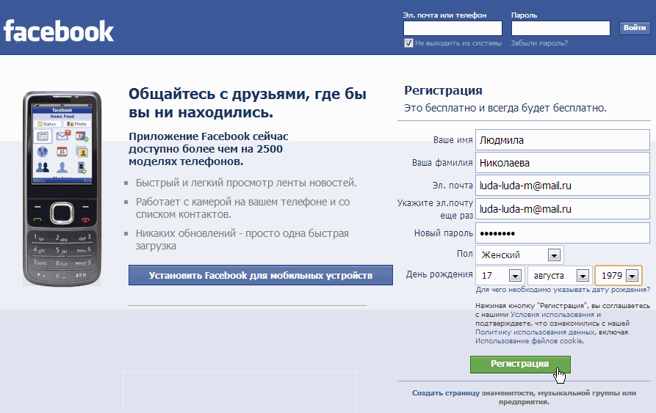
Task: Click bullet 'Никаких обновлений - просто одна быстрая загрузка'
Action: [x=242, y=239]
